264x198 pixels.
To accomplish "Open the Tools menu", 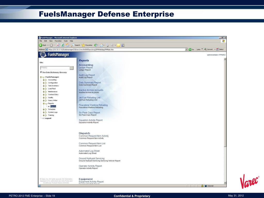I will click(x=66, y=41).
